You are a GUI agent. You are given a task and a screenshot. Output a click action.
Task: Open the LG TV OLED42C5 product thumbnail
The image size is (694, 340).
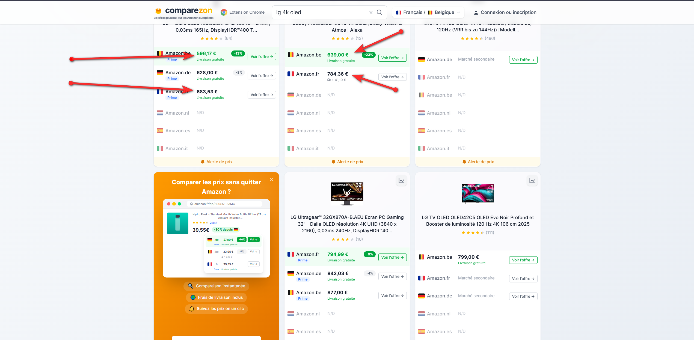[x=478, y=193]
